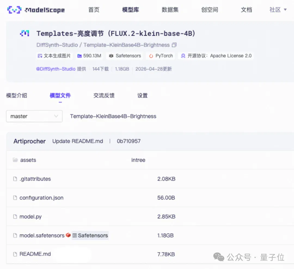Open the configuration.json file
The width and height of the screenshot is (294, 269).
click(x=41, y=198)
